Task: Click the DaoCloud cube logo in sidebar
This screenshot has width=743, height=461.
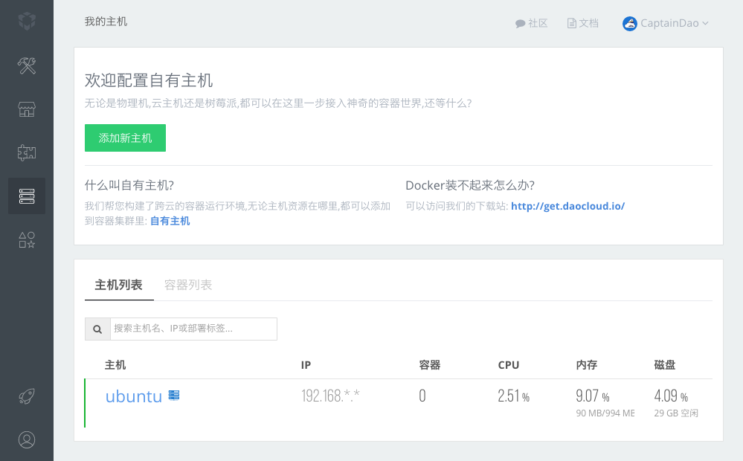Action: [27, 20]
